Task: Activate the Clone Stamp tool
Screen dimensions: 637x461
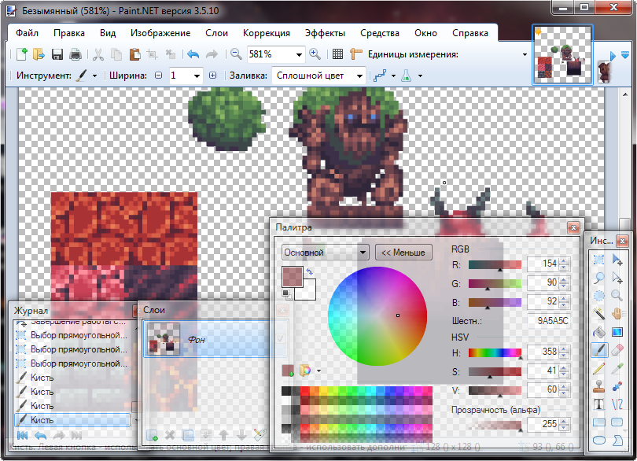Action: (600, 386)
